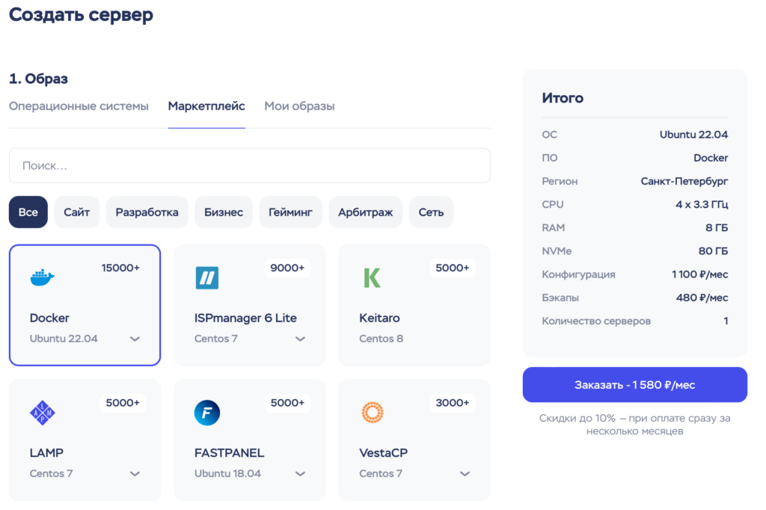Focus the Поиск search field
The height and width of the screenshot is (510, 766).
[x=250, y=165]
